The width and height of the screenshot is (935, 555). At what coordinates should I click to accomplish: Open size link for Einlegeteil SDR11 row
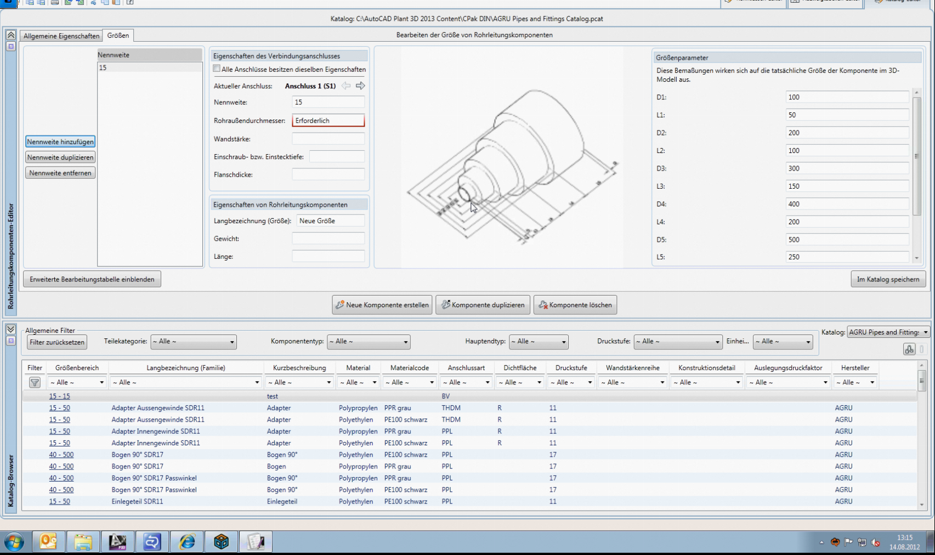(60, 501)
